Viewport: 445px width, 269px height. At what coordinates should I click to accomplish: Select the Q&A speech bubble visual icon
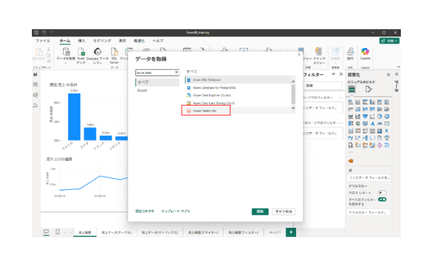tap(372, 138)
